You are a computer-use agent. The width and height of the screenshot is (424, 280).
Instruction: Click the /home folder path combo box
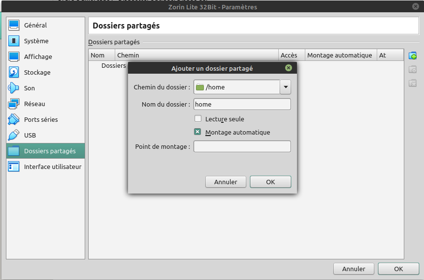coord(236,87)
